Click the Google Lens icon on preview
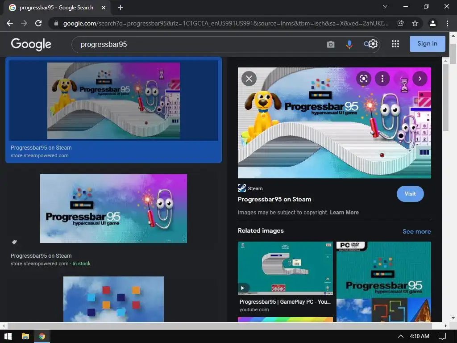Viewport: 457px width, 343px height. click(363, 79)
